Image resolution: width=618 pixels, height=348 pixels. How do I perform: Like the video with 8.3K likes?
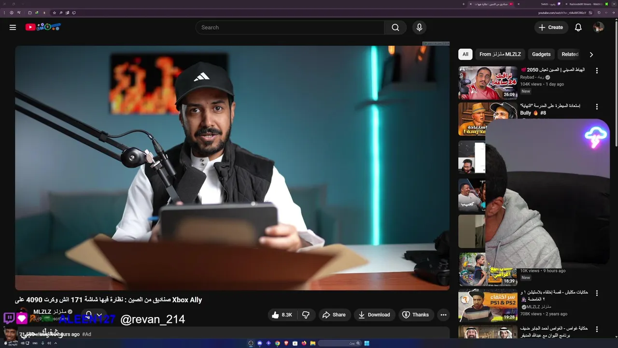(x=281, y=315)
